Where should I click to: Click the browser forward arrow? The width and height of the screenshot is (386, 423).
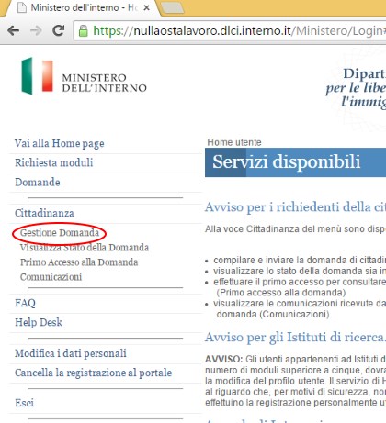[36, 30]
